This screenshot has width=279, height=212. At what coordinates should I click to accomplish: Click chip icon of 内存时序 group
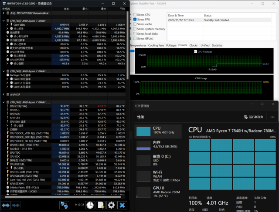pyautogui.click(x=8, y=94)
